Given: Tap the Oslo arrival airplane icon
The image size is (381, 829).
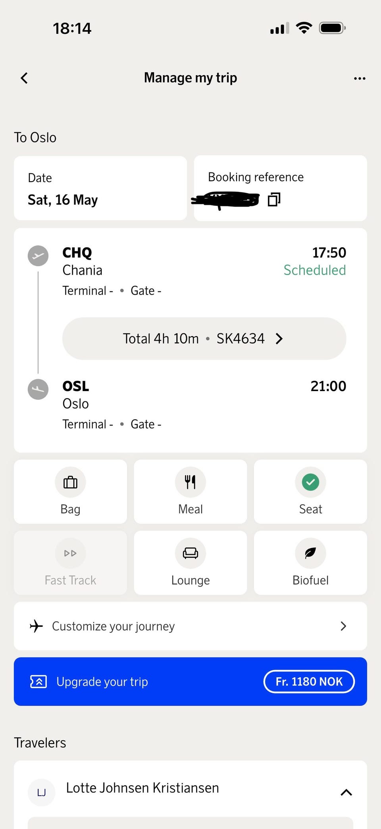Looking at the screenshot, I should [x=38, y=389].
